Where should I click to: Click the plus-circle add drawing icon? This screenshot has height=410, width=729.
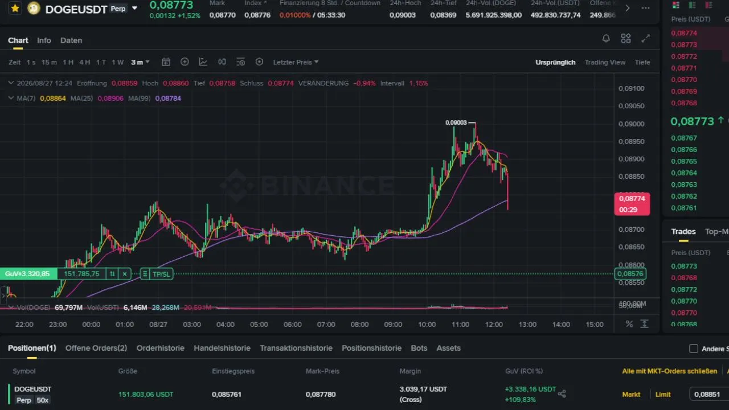click(185, 62)
